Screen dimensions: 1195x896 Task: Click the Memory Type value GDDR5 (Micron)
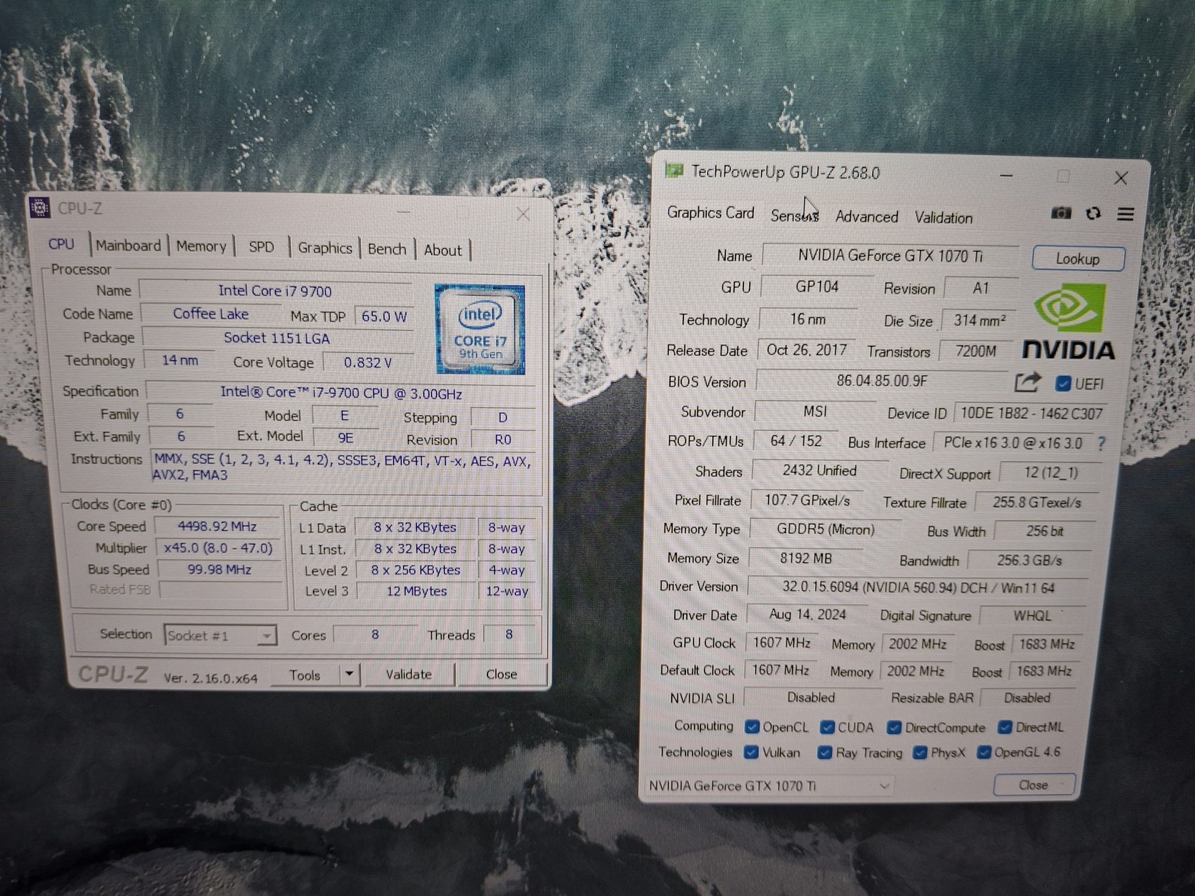pos(825,529)
